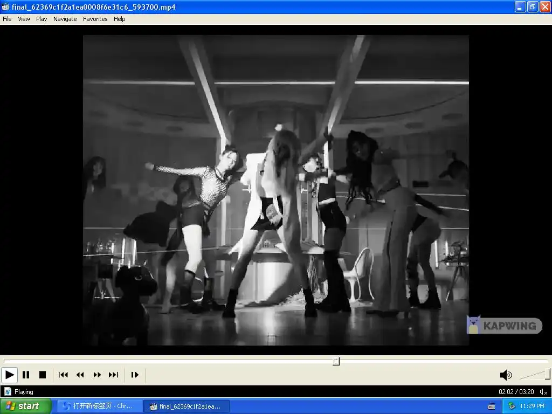Switch to the Chrome taskbar window
Image resolution: width=552 pixels, height=414 pixels.
[100, 406]
